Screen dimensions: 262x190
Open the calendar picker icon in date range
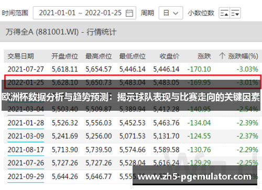click(x=129, y=13)
